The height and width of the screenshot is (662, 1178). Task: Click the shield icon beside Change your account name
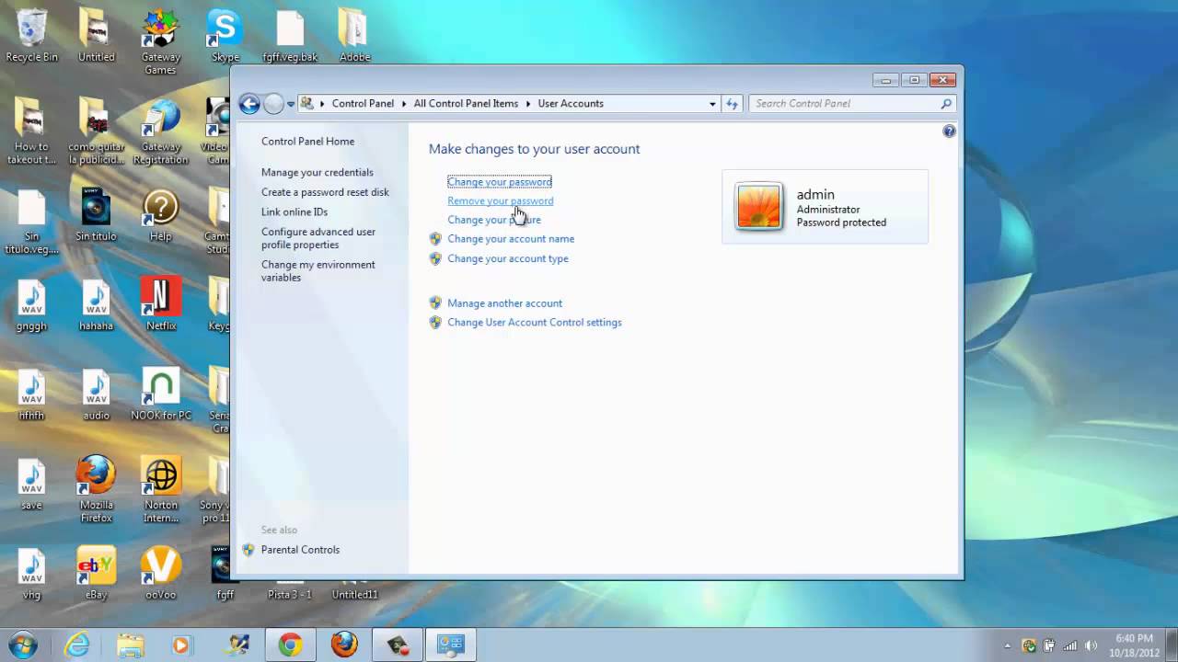tap(435, 239)
